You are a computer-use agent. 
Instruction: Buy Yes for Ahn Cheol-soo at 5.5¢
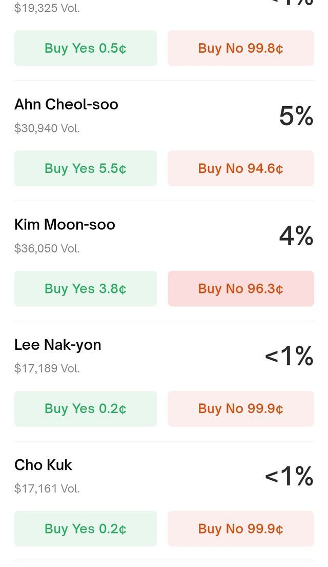tap(86, 168)
